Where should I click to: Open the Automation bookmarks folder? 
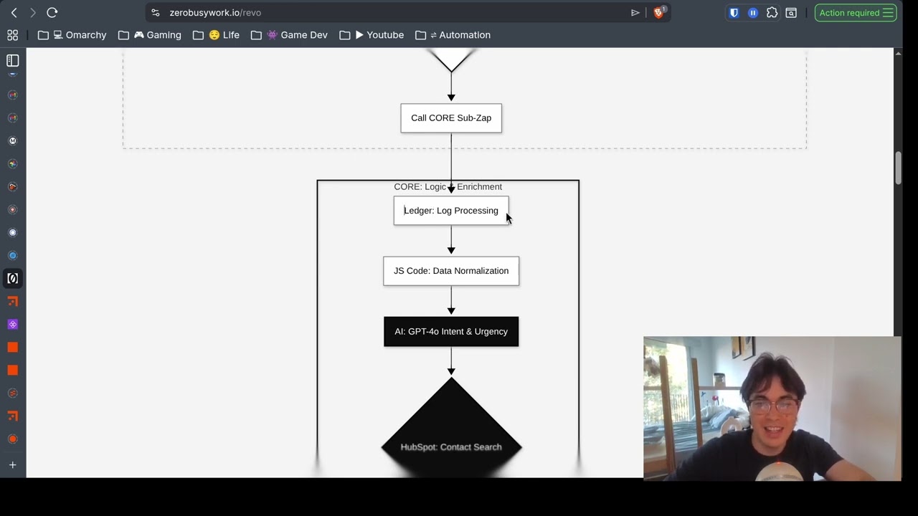(x=453, y=35)
